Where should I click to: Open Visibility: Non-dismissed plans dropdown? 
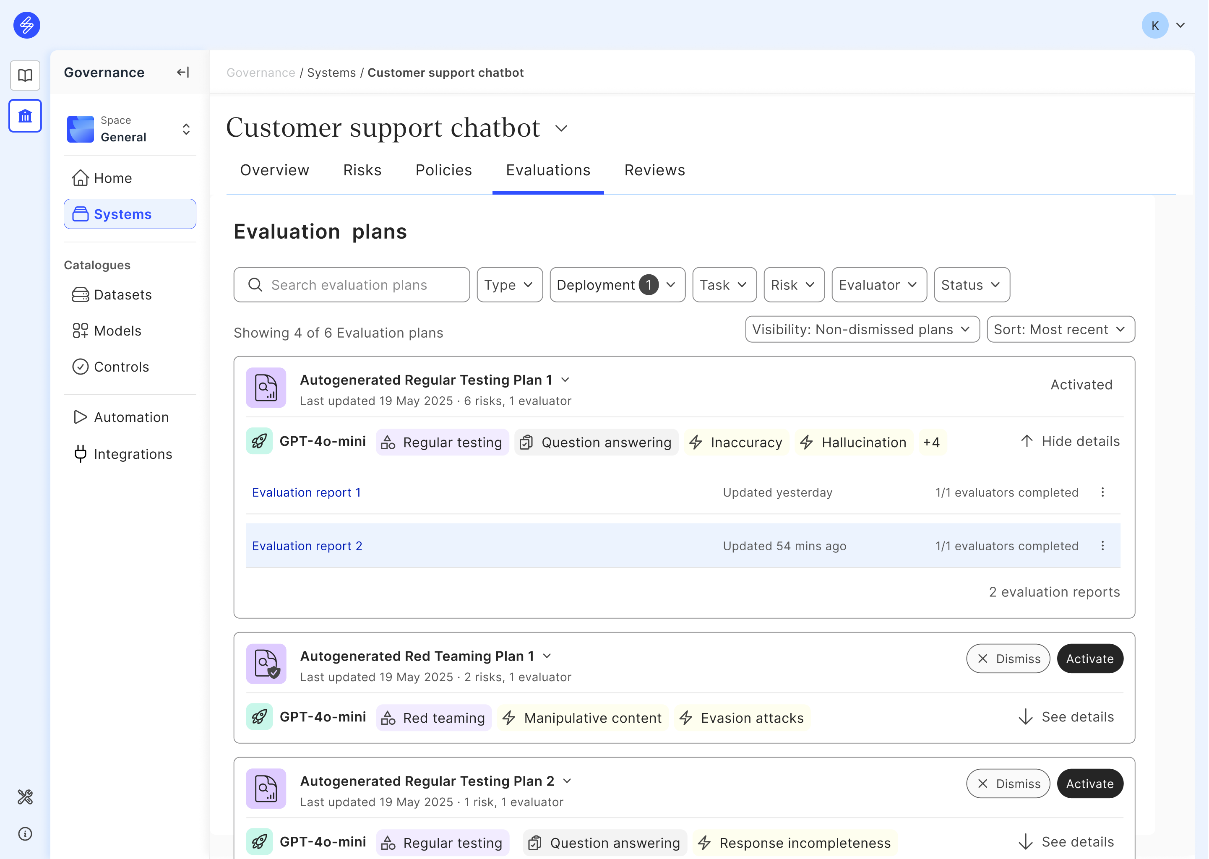(862, 330)
